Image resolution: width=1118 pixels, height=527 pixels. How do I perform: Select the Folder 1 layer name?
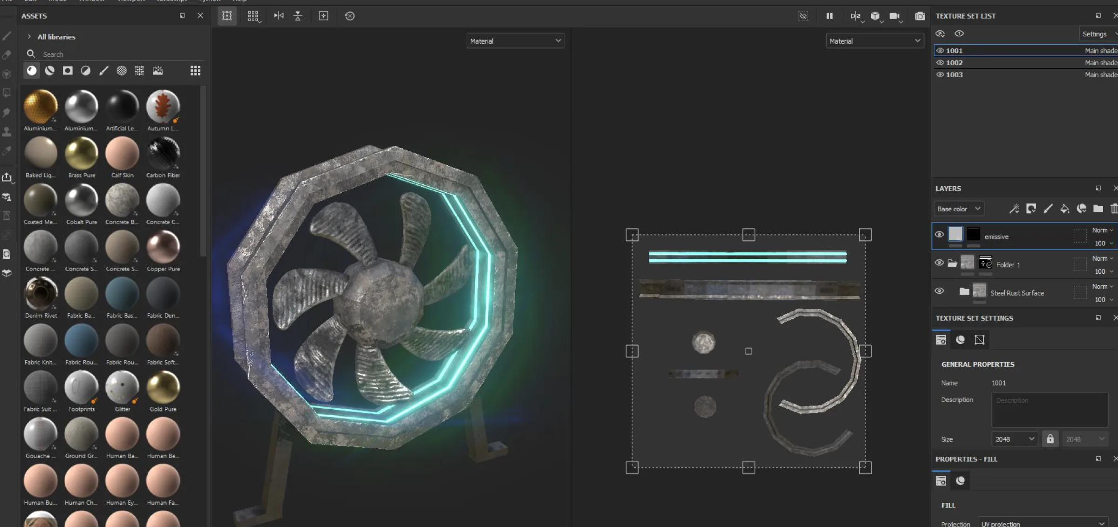coord(1008,264)
